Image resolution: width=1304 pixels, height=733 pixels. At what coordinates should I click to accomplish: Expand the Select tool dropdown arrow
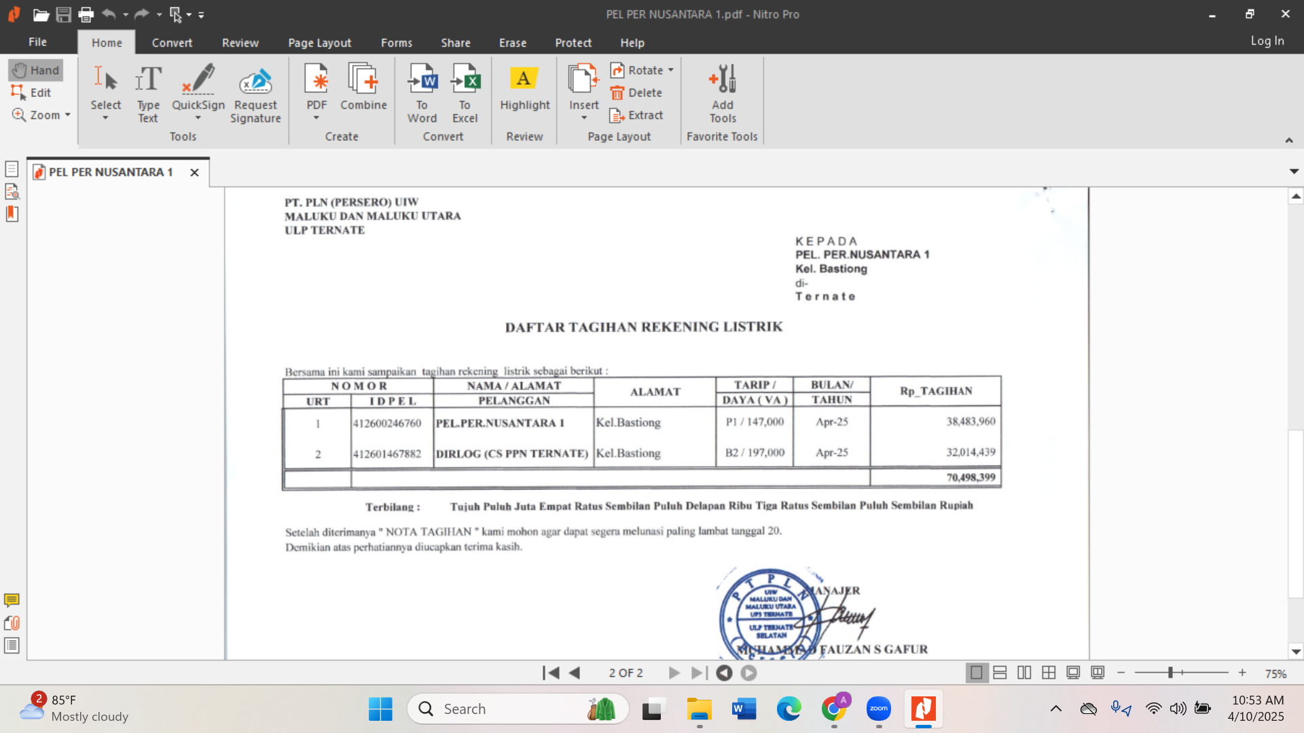tap(105, 118)
